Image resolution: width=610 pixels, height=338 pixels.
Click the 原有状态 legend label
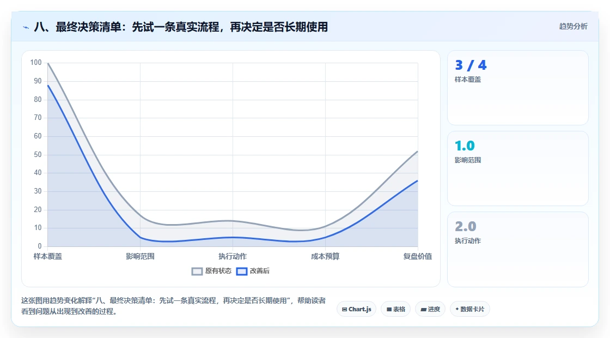pos(218,271)
